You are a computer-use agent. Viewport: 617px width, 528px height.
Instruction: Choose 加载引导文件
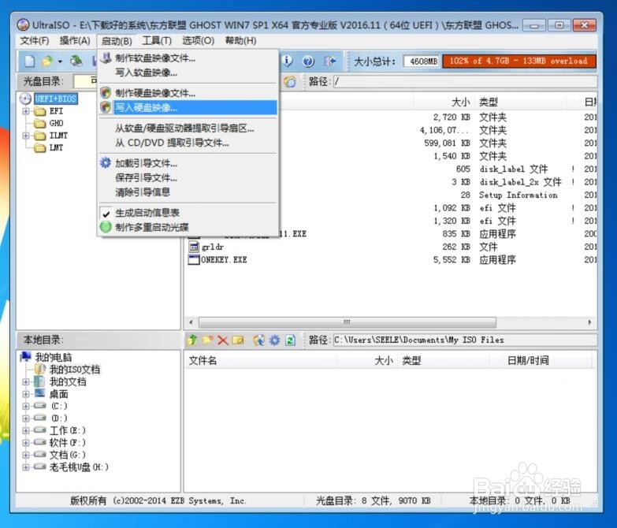188,163
